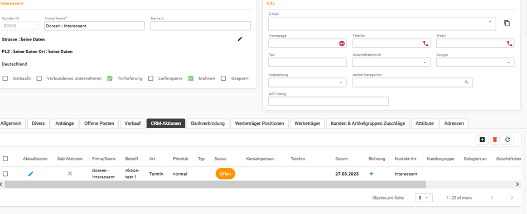
Task: Sort by the Betreff column header
Action: [x=132, y=159]
